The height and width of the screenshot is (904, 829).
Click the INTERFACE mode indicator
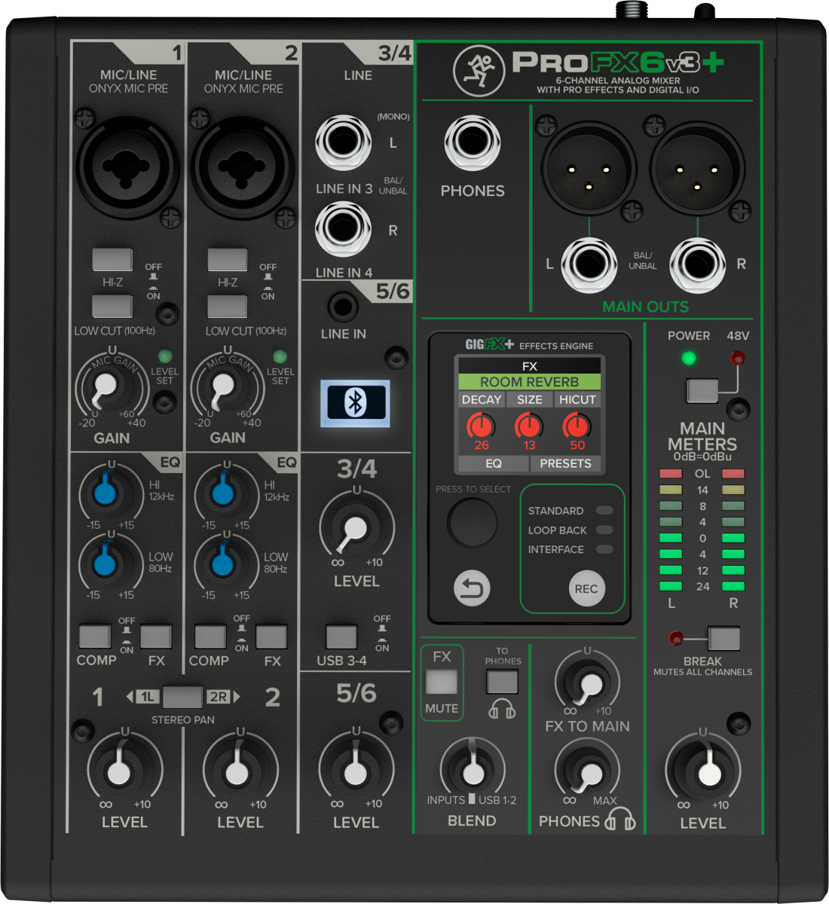pyautogui.click(x=604, y=549)
